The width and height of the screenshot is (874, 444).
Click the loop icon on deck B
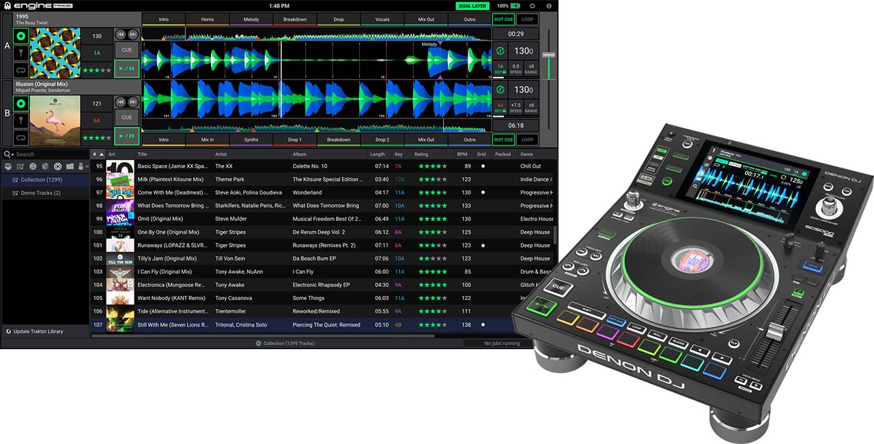(20, 136)
